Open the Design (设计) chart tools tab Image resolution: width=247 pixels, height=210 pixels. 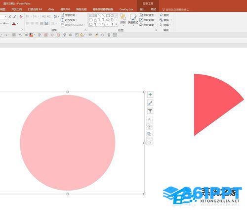tap(142, 9)
